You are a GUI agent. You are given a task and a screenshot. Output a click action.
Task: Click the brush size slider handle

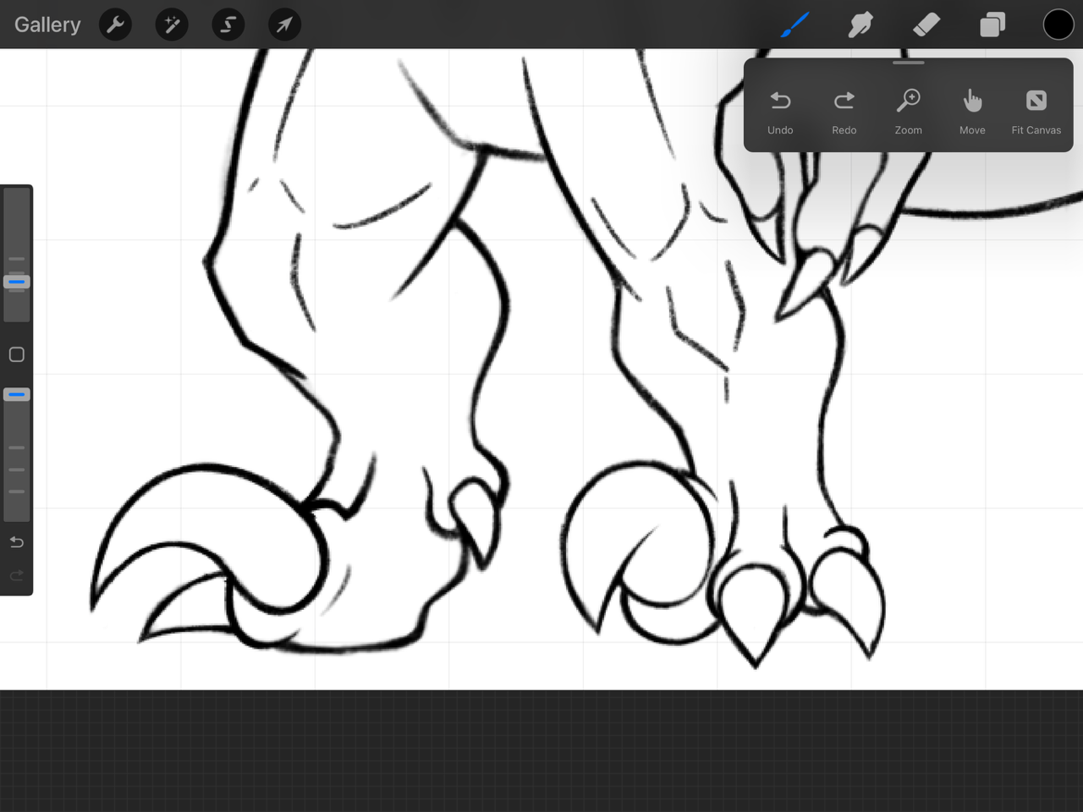17,282
